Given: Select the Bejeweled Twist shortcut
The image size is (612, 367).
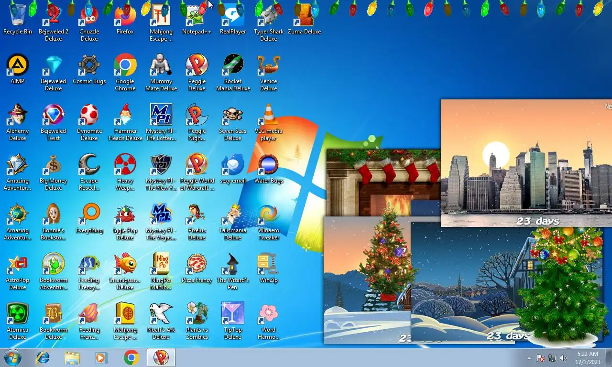Looking at the screenshot, I should point(54,122).
